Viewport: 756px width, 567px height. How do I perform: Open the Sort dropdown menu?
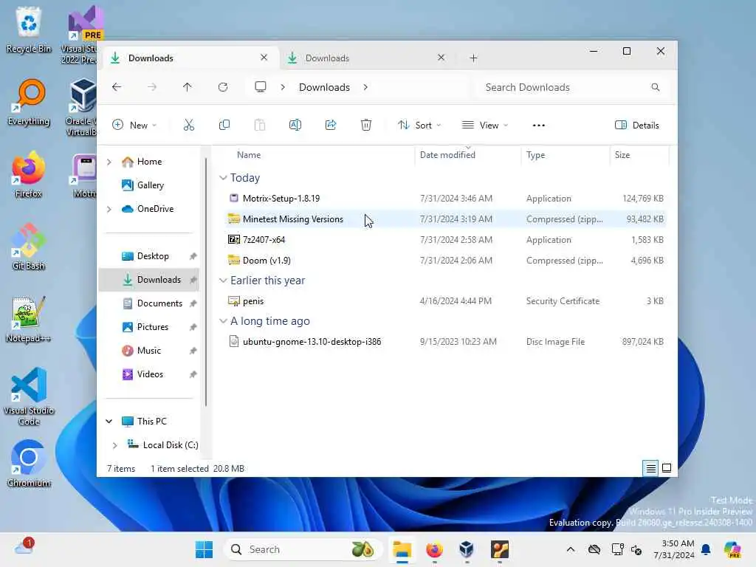click(x=419, y=126)
